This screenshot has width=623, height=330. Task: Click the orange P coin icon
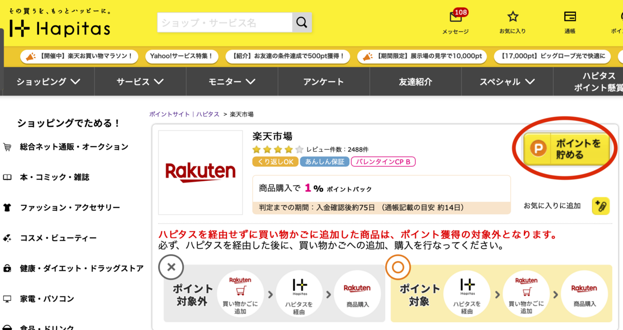538,149
